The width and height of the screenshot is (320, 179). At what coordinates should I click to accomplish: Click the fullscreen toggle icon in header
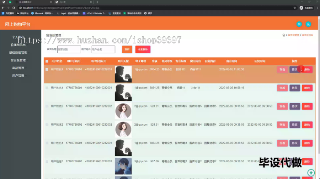(299, 24)
